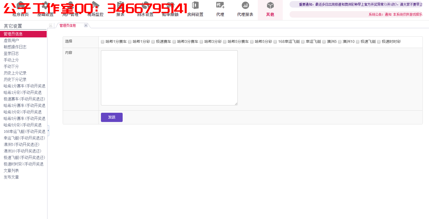This screenshot has width=429, height=219.
Task: Open 报表 in the top navigation
Action: tap(120, 14)
